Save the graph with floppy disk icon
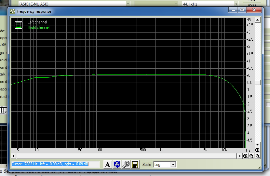This screenshot has width=270, height=176. (x=135, y=165)
